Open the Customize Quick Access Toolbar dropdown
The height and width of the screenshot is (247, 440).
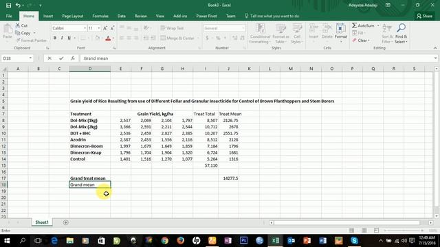(41, 5)
